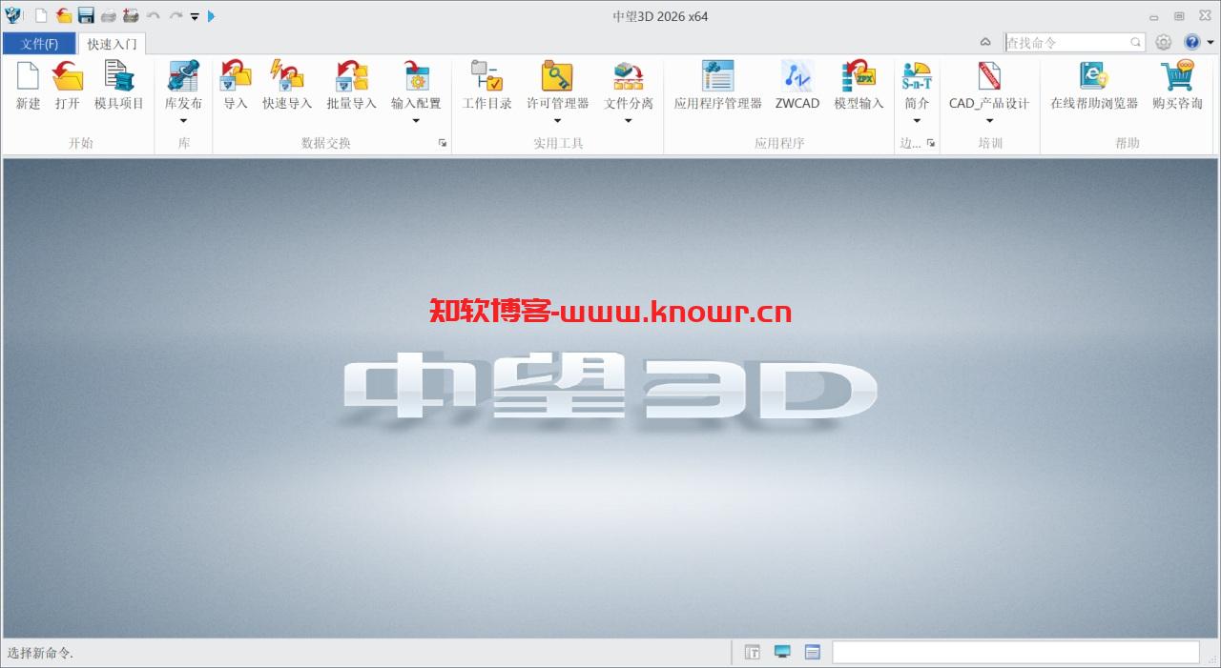Collapse the ribbon with the up chevron

tap(985, 42)
